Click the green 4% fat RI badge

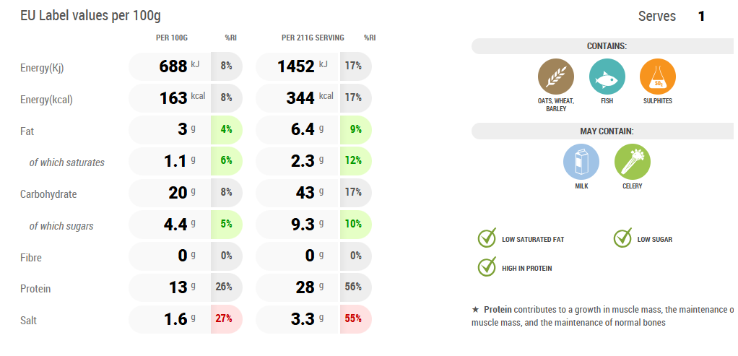(x=226, y=130)
